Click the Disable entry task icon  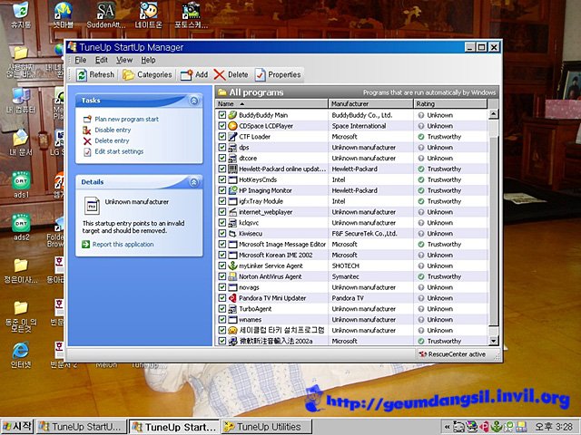click(87, 130)
